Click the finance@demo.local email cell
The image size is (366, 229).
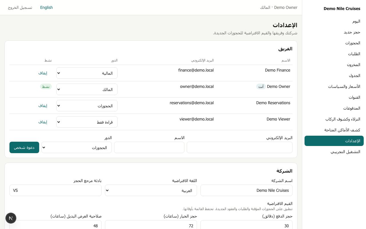[196, 70]
